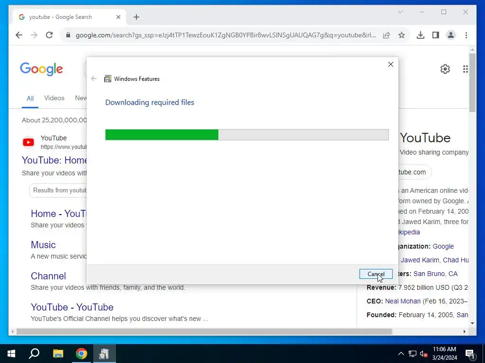Viewport: 485px width, 363px height.
Task: Click the back arrow in Windows Features dialog
Action: point(94,79)
